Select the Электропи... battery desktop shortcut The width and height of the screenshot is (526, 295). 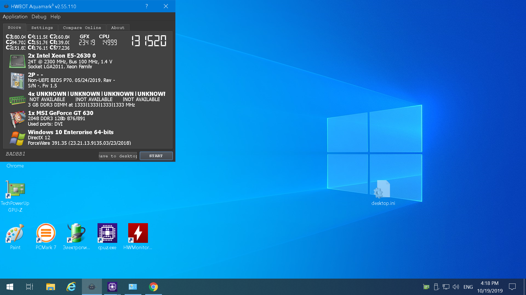point(76,237)
